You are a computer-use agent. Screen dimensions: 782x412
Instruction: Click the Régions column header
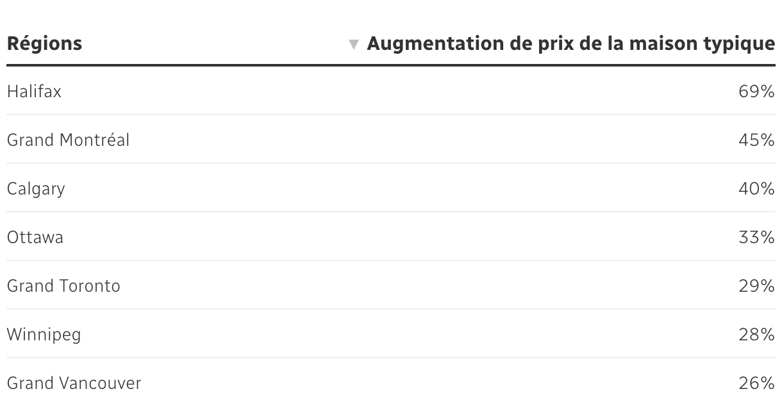[x=44, y=44]
